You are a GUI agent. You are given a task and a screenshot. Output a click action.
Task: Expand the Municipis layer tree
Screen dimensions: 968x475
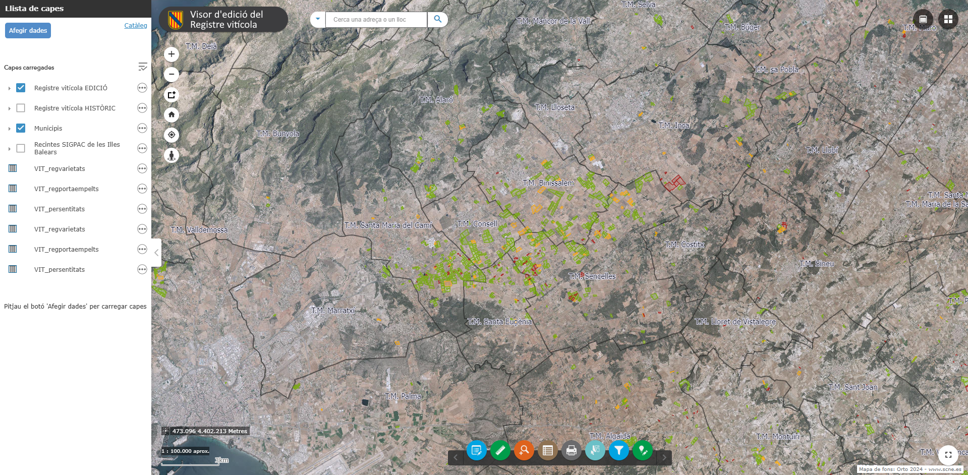pos(9,129)
